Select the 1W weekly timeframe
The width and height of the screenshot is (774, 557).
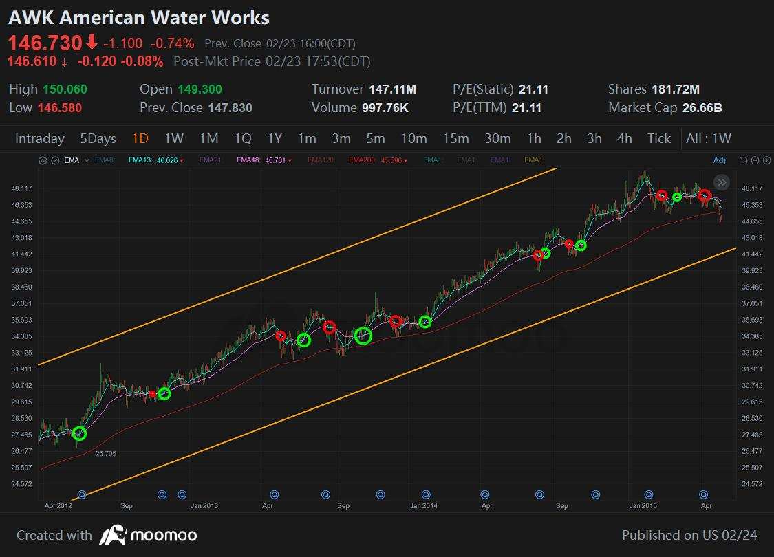tap(174, 139)
